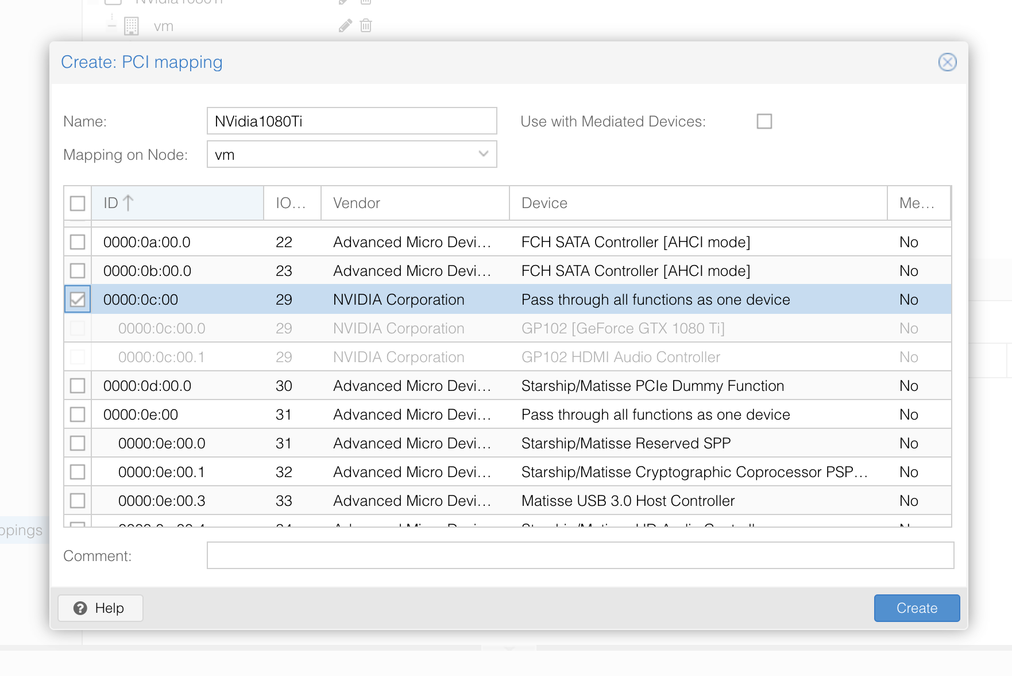The height and width of the screenshot is (676, 1012).
Task: Click the ID column sort arrow
Action: tap(128, 203)
